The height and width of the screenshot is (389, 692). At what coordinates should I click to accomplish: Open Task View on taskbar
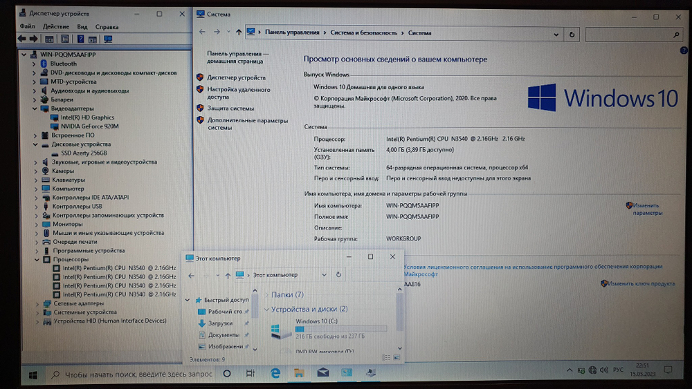(x=251, y=373)
